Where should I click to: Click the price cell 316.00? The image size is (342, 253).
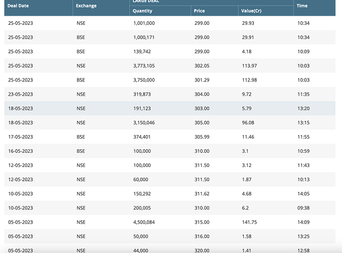[202, 236]
